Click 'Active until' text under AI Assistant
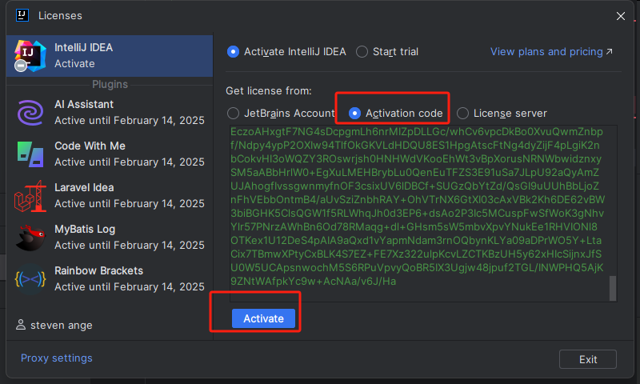This screenshot has width=640, height=384. (130, 120)
